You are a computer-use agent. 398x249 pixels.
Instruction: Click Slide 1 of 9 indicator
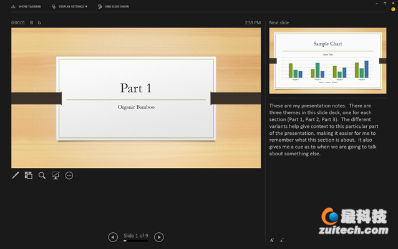coord(136,235)
